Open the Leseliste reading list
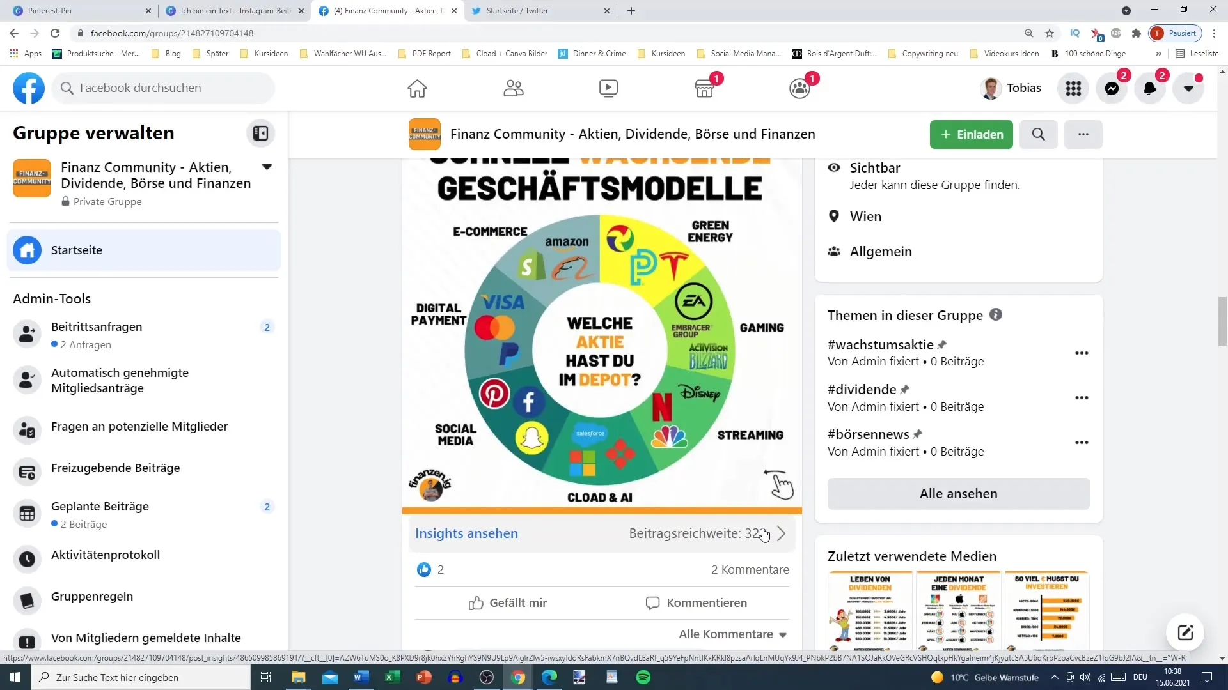Image resolution: width=1228 pixels, height=690 pixels. point(1197,54)
